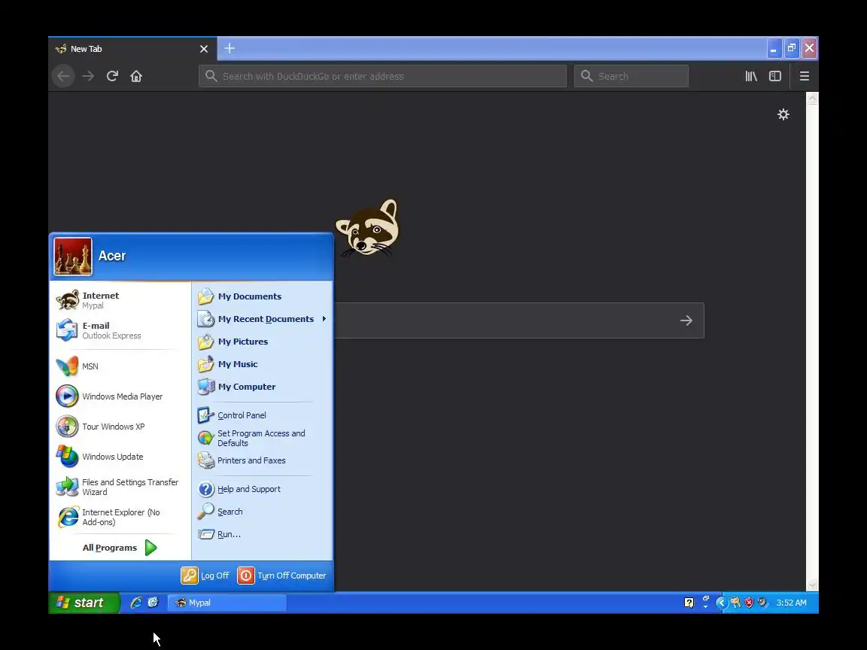867x650 pixels.
Task: Toggle the sidebars button
Action: click(775, 76)
